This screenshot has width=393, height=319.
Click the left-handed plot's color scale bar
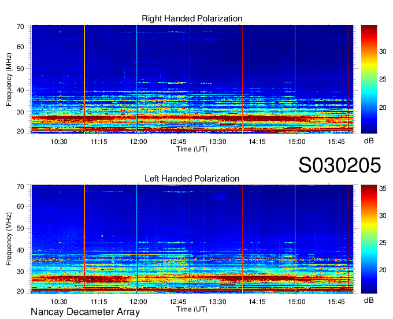369,239
